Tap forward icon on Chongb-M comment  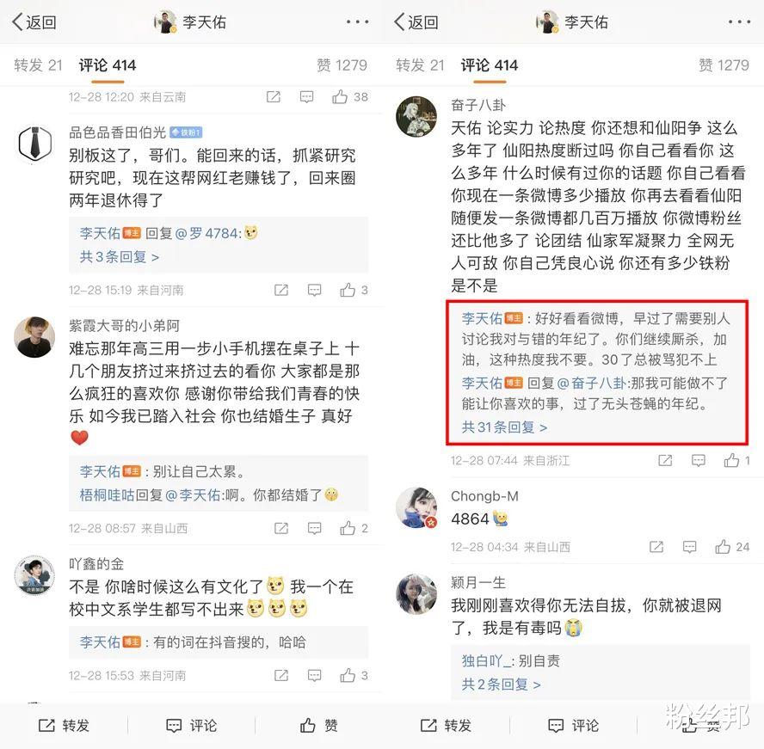656,547
